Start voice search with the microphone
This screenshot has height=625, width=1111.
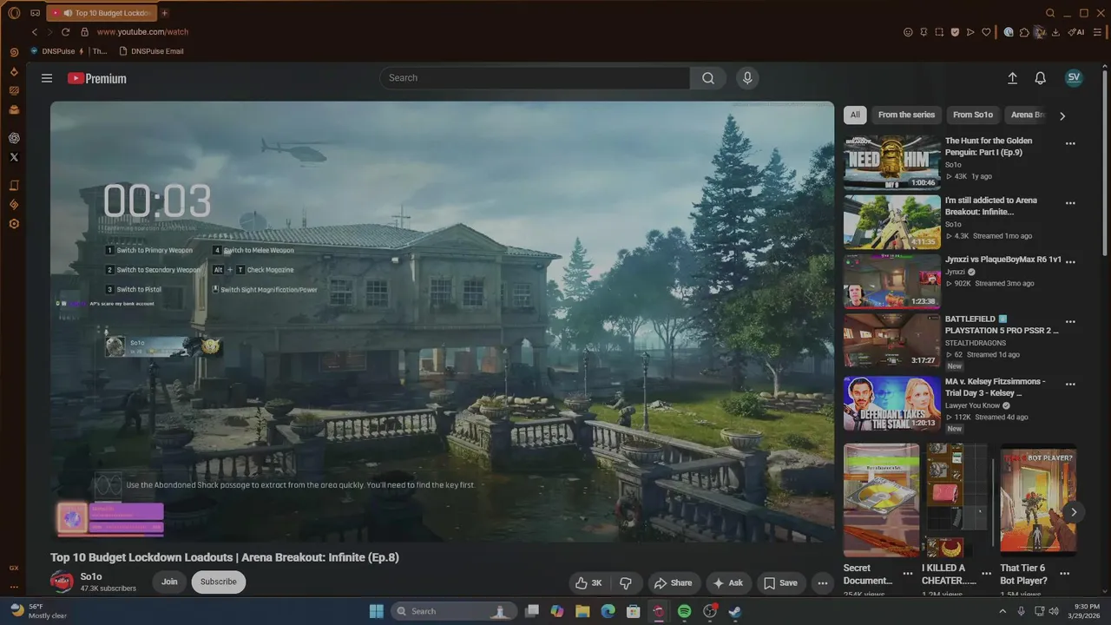(x=747, y=78)
